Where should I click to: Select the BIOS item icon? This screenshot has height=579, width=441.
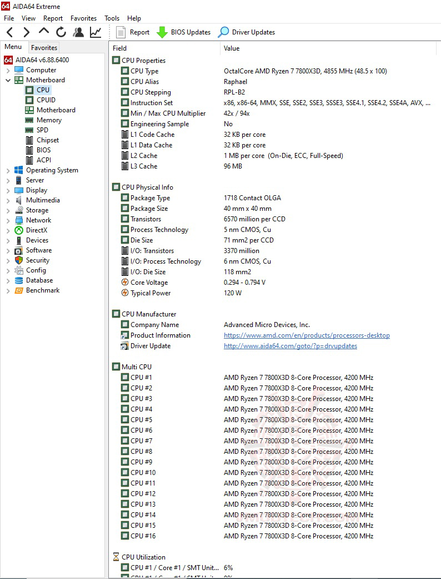click(x=29, y=150)
